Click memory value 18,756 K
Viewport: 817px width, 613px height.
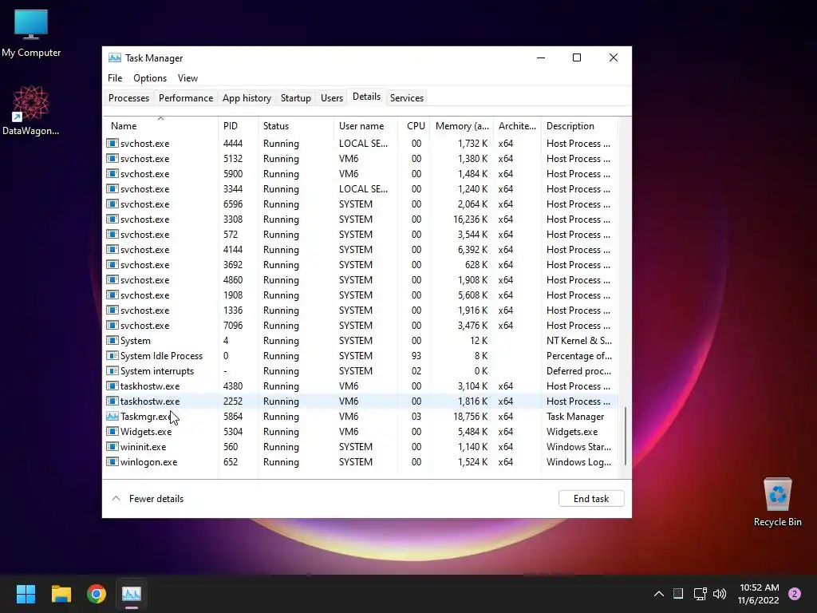pyautogui.click(x=471, y=417)
